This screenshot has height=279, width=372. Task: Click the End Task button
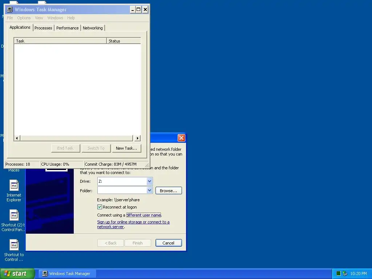pyautogui.click(x=65, y=148)
